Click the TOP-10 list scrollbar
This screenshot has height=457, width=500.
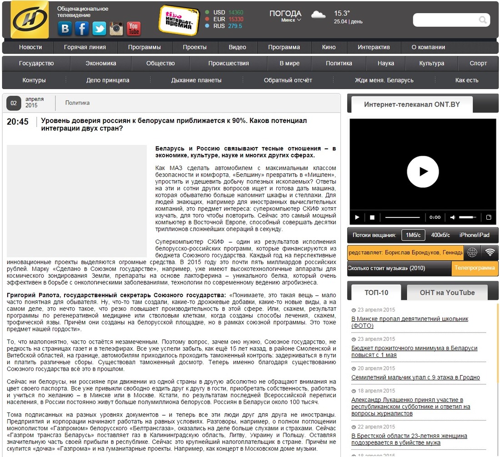coord(497,343)
